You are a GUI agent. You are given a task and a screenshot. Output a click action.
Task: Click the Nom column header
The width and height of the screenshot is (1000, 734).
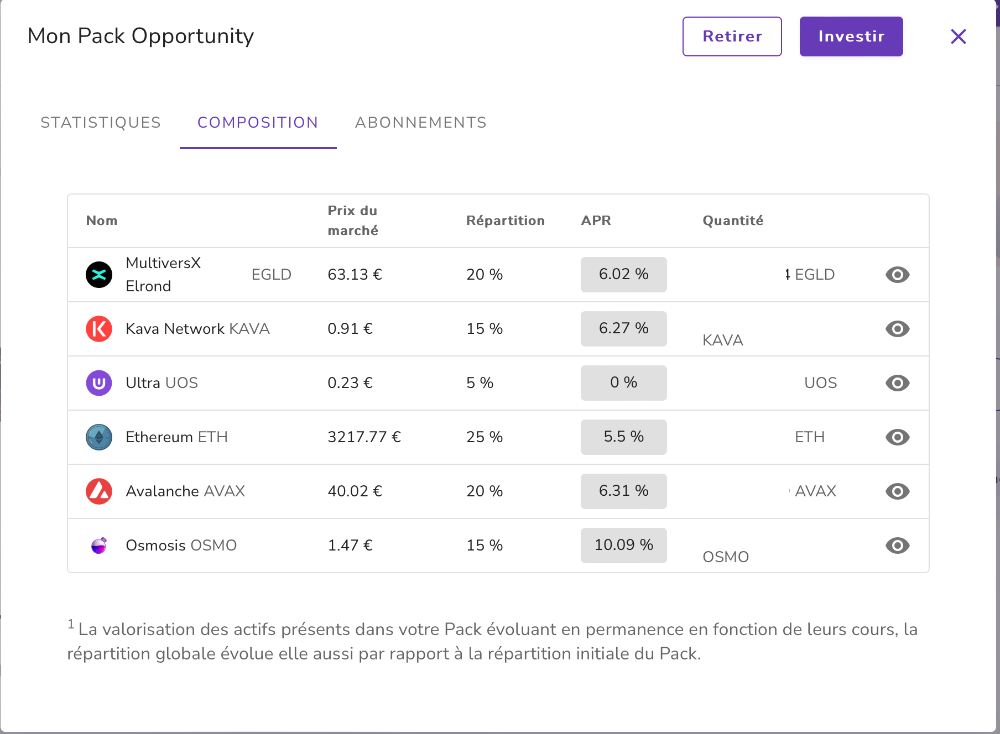coord(102,221)
